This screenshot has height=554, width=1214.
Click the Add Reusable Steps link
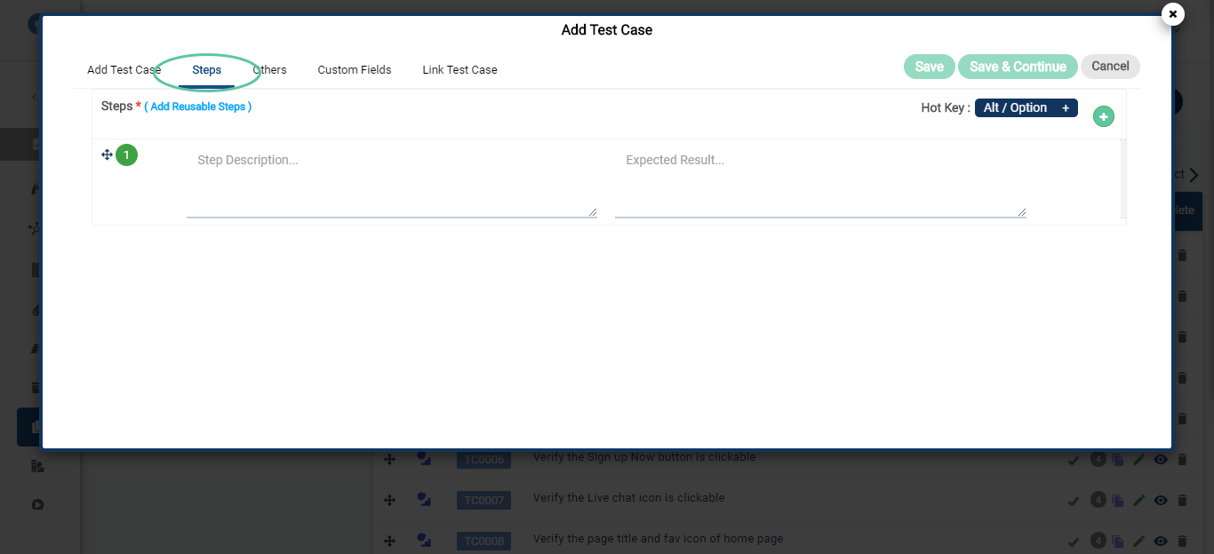point(198,107)
